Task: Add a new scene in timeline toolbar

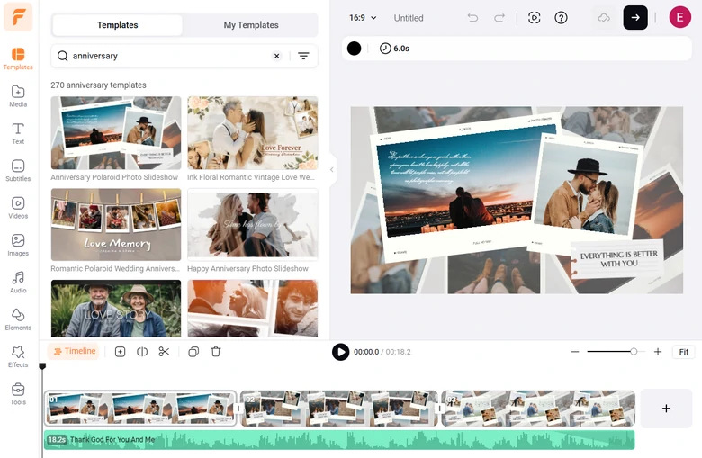Action: (x=120, y=352)
